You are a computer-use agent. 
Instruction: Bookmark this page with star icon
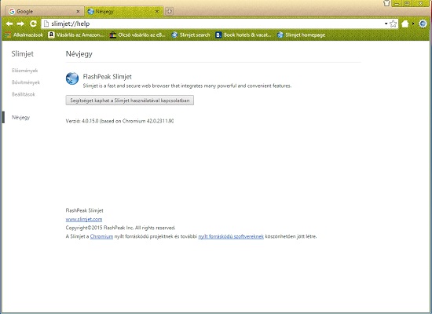[394, 24]
